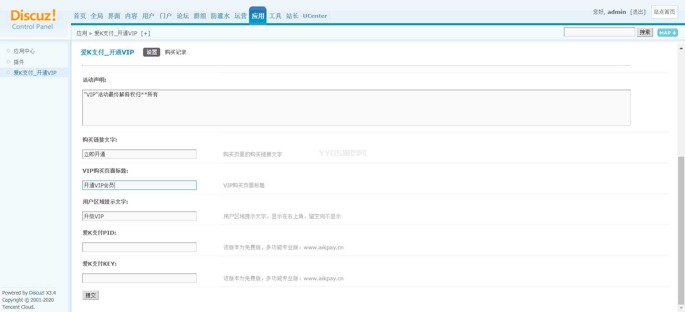
Task: Log out via the 退出 link
Action: pyautogui.click(x=638, y=12)
